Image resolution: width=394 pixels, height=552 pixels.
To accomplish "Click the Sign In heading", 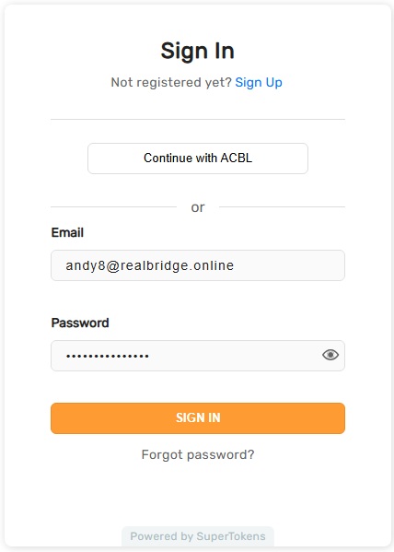I will pos(198,51).
